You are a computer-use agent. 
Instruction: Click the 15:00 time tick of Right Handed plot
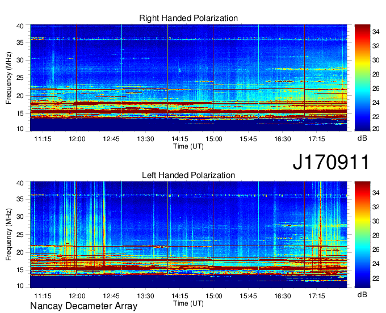coord(214,139)
